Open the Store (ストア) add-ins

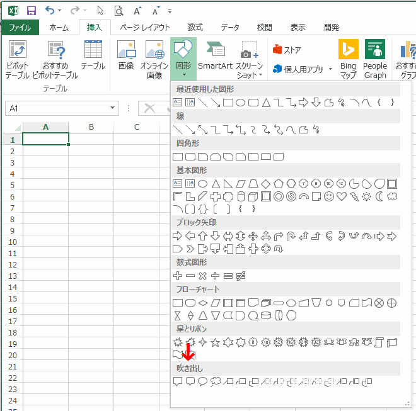(x=287, y=50)
